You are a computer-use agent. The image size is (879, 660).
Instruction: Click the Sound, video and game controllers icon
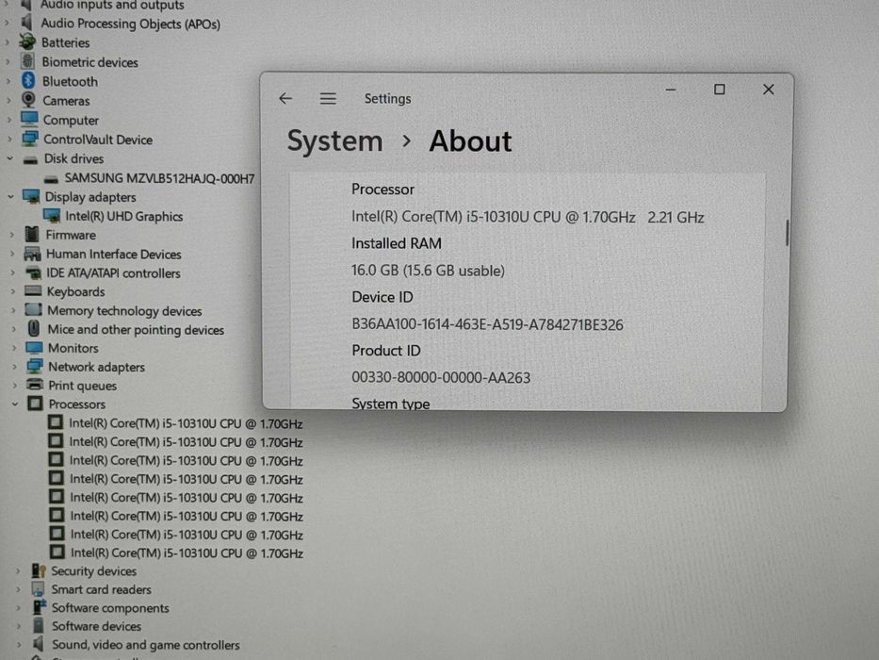[39, 644]
